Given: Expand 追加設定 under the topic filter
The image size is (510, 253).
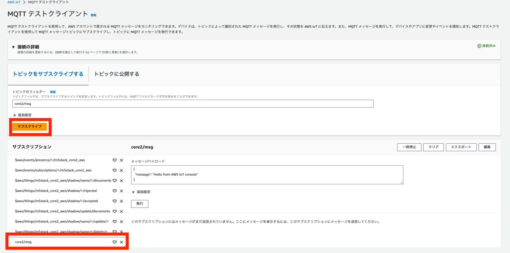Looking at the screenshot, I should tap(22, 115).
